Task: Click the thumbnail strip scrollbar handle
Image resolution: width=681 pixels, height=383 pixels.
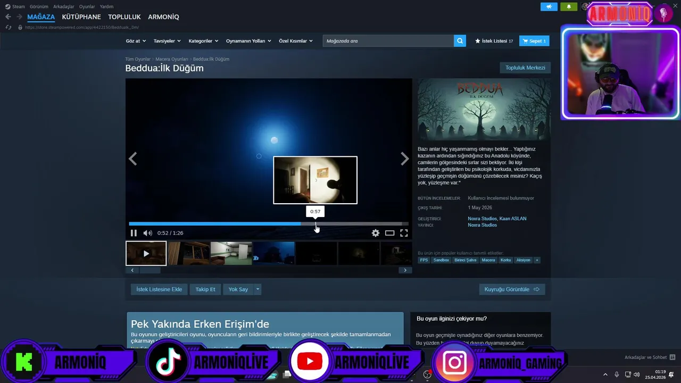Action: pos(150,270)
